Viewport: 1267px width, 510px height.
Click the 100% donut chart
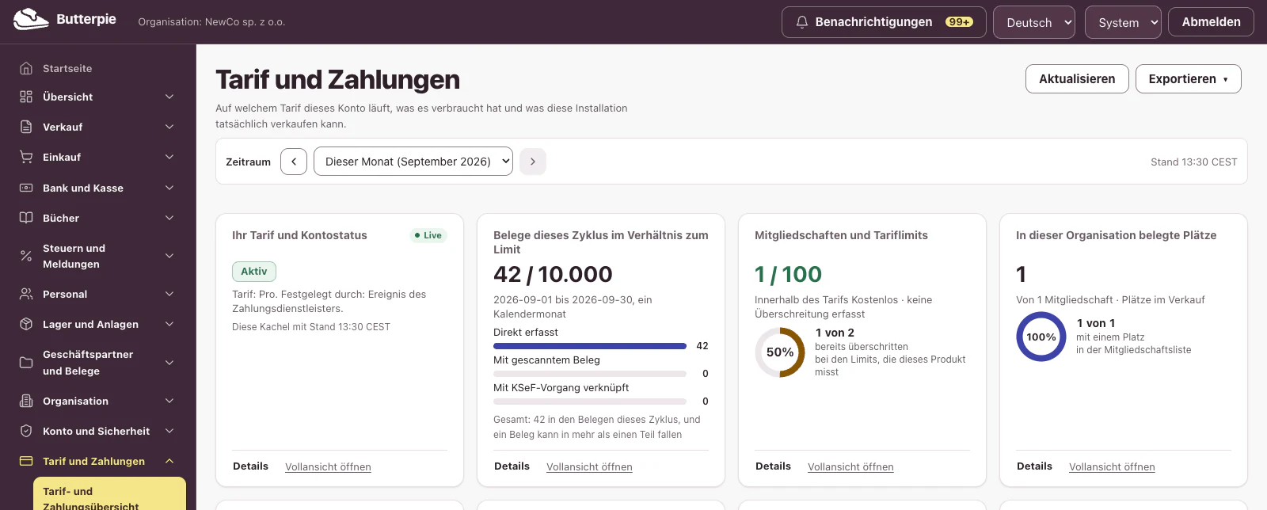[x=1041, y=337]
